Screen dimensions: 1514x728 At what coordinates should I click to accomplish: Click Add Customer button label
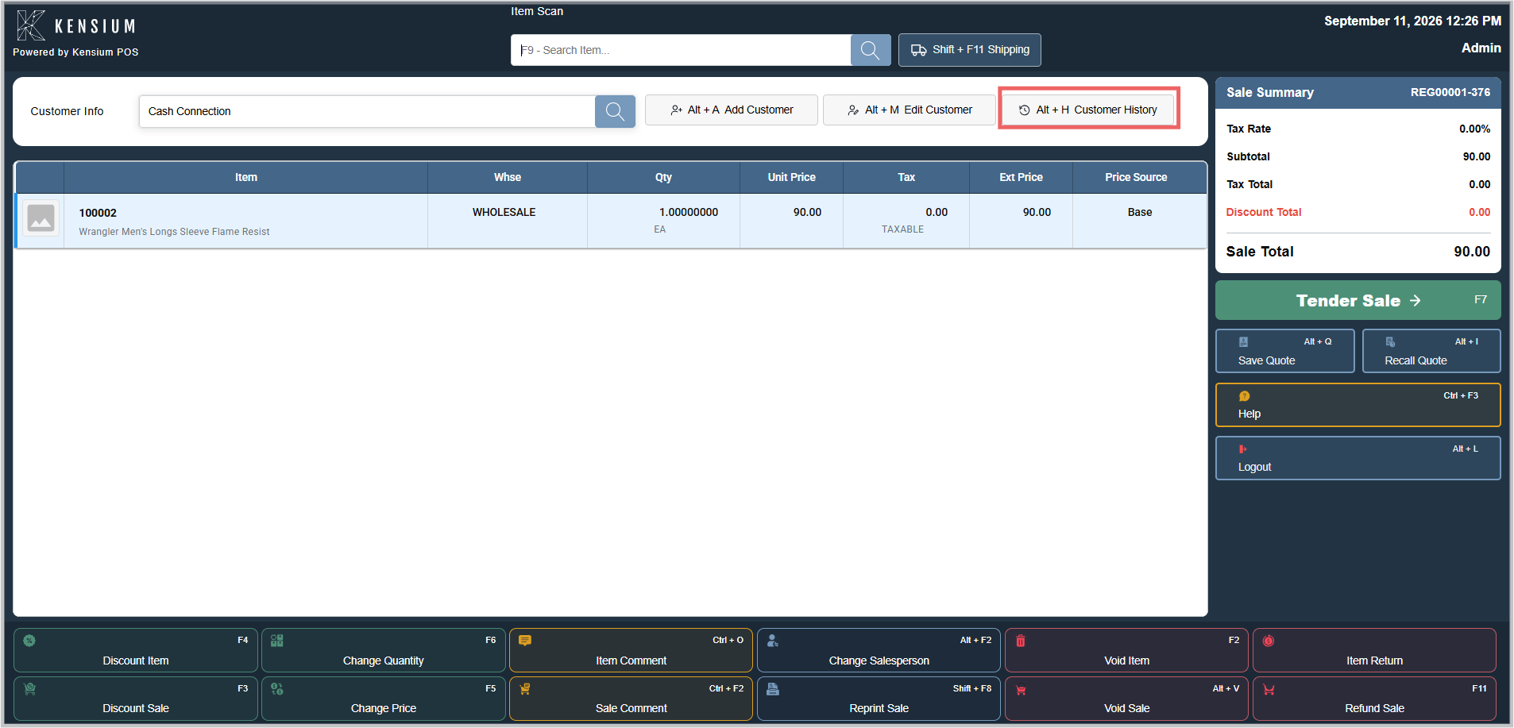(759, 110)
